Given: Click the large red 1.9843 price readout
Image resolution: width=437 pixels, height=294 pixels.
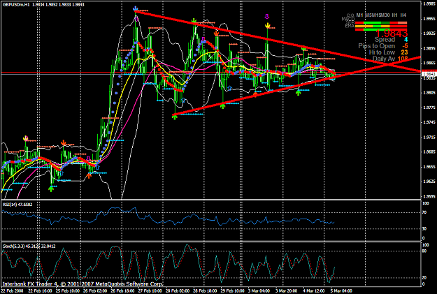Looking at the screenshot, I should click(x=392, y=34).
